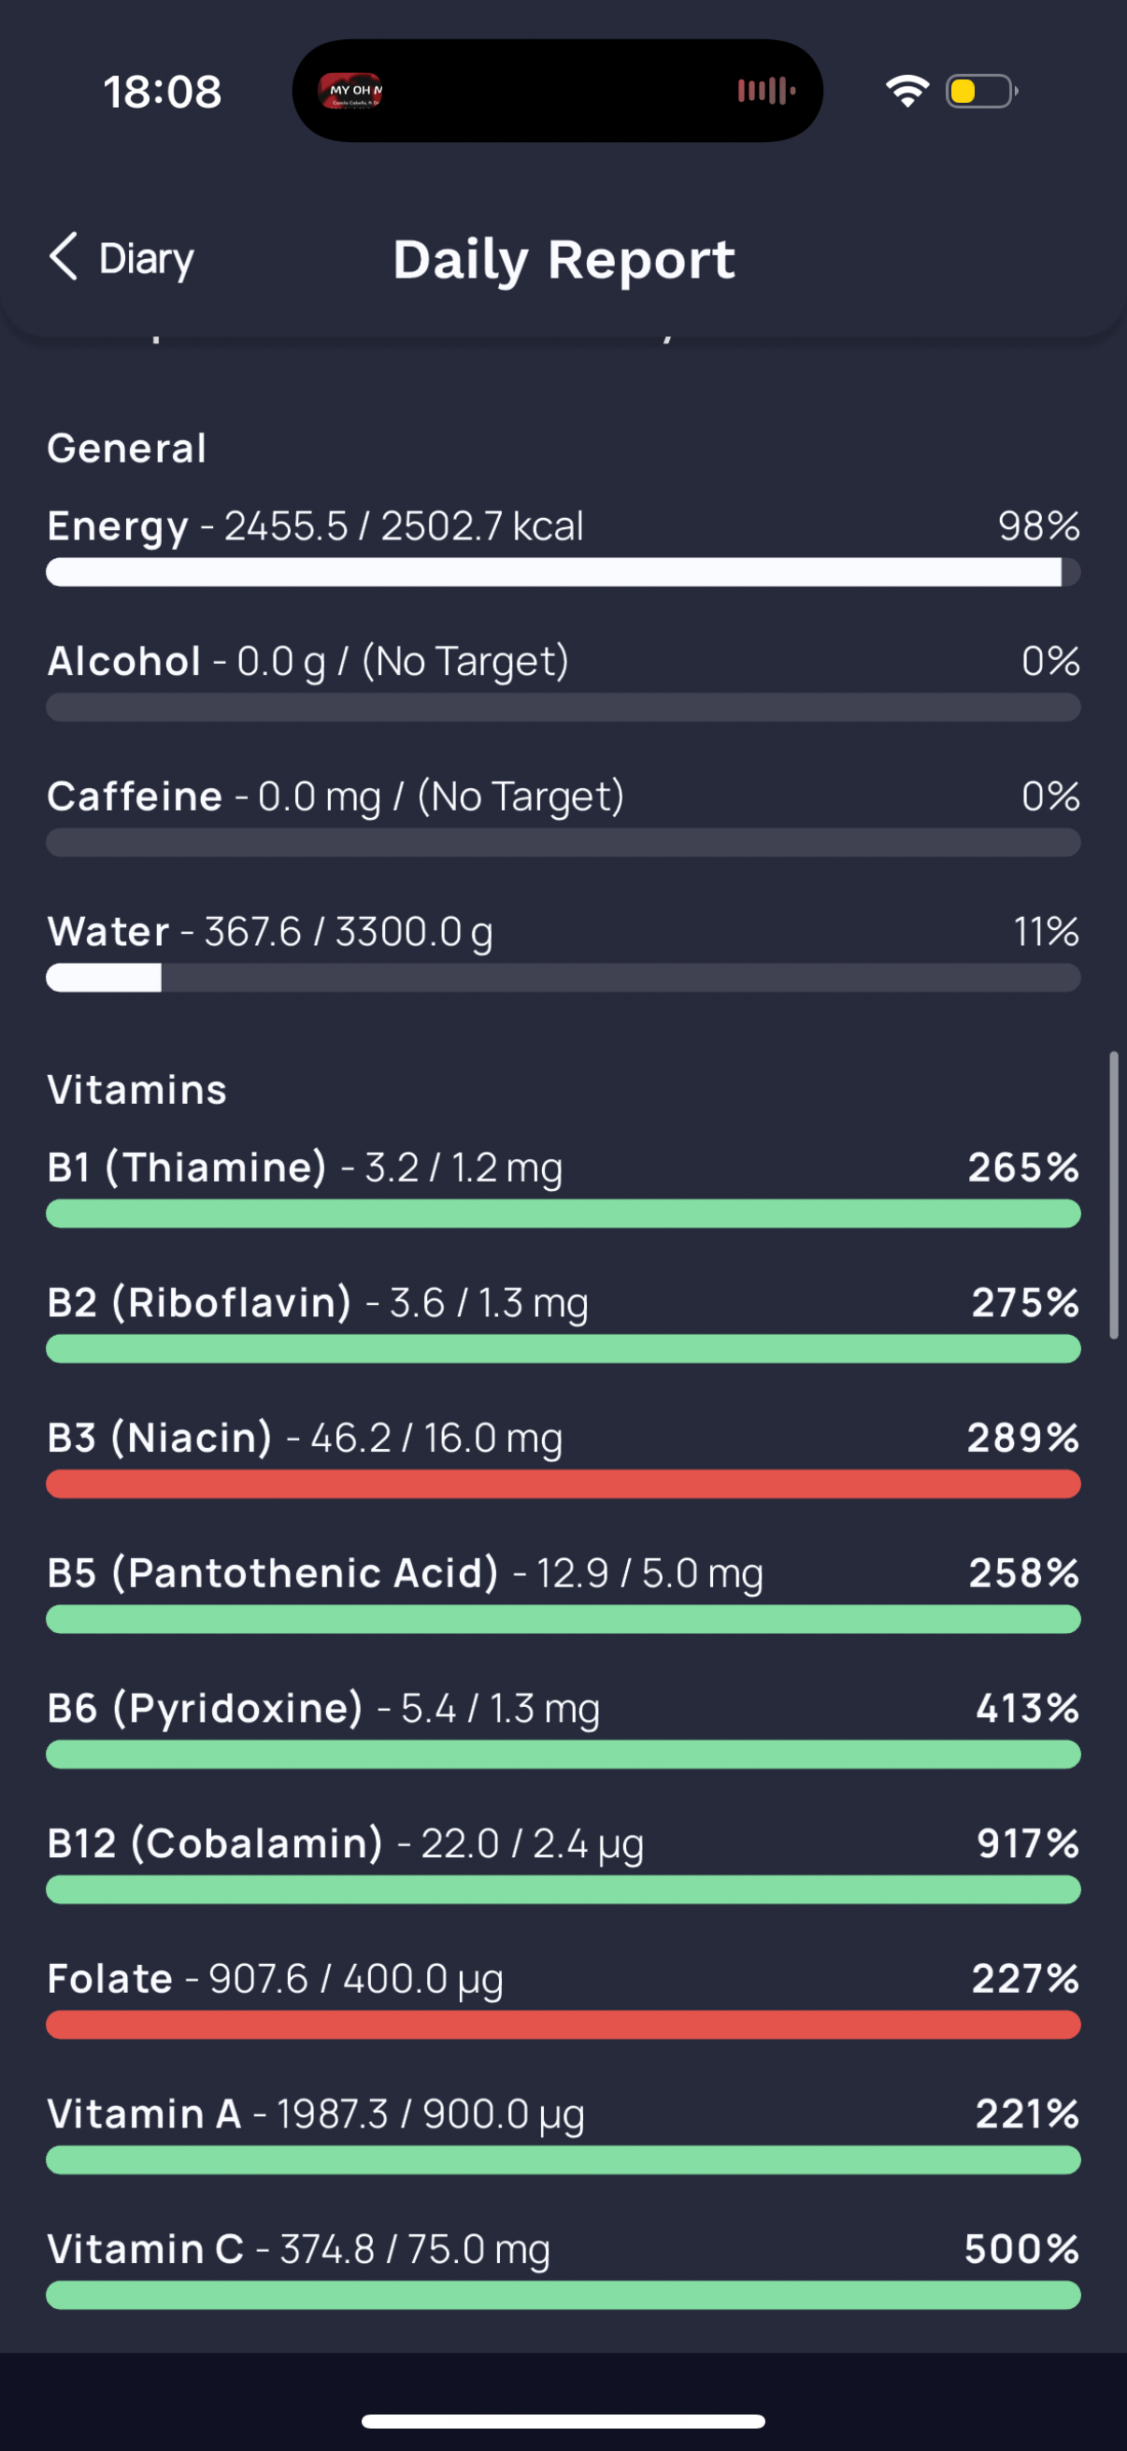Tap the B6 (Pyridoxine) 413% value
The height and width of the screenshot is (2451, 1127).
coord(1028,1708)
